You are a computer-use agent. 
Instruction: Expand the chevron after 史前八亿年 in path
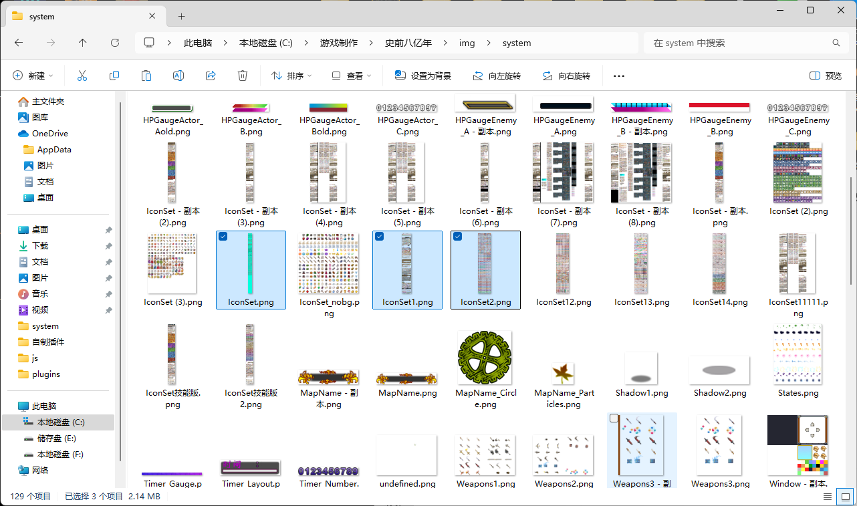[x=445, y=43]
